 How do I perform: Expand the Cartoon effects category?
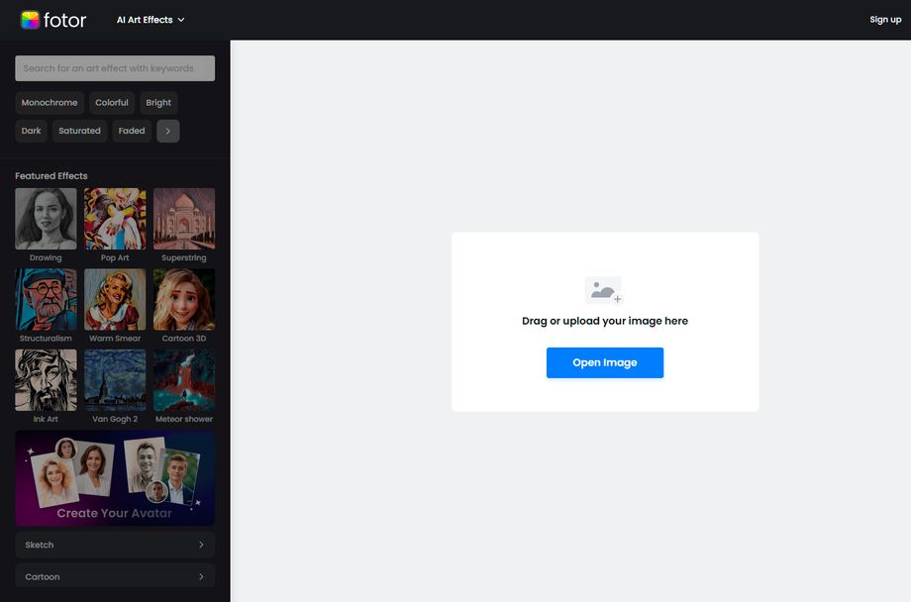(x=114, y=575)
